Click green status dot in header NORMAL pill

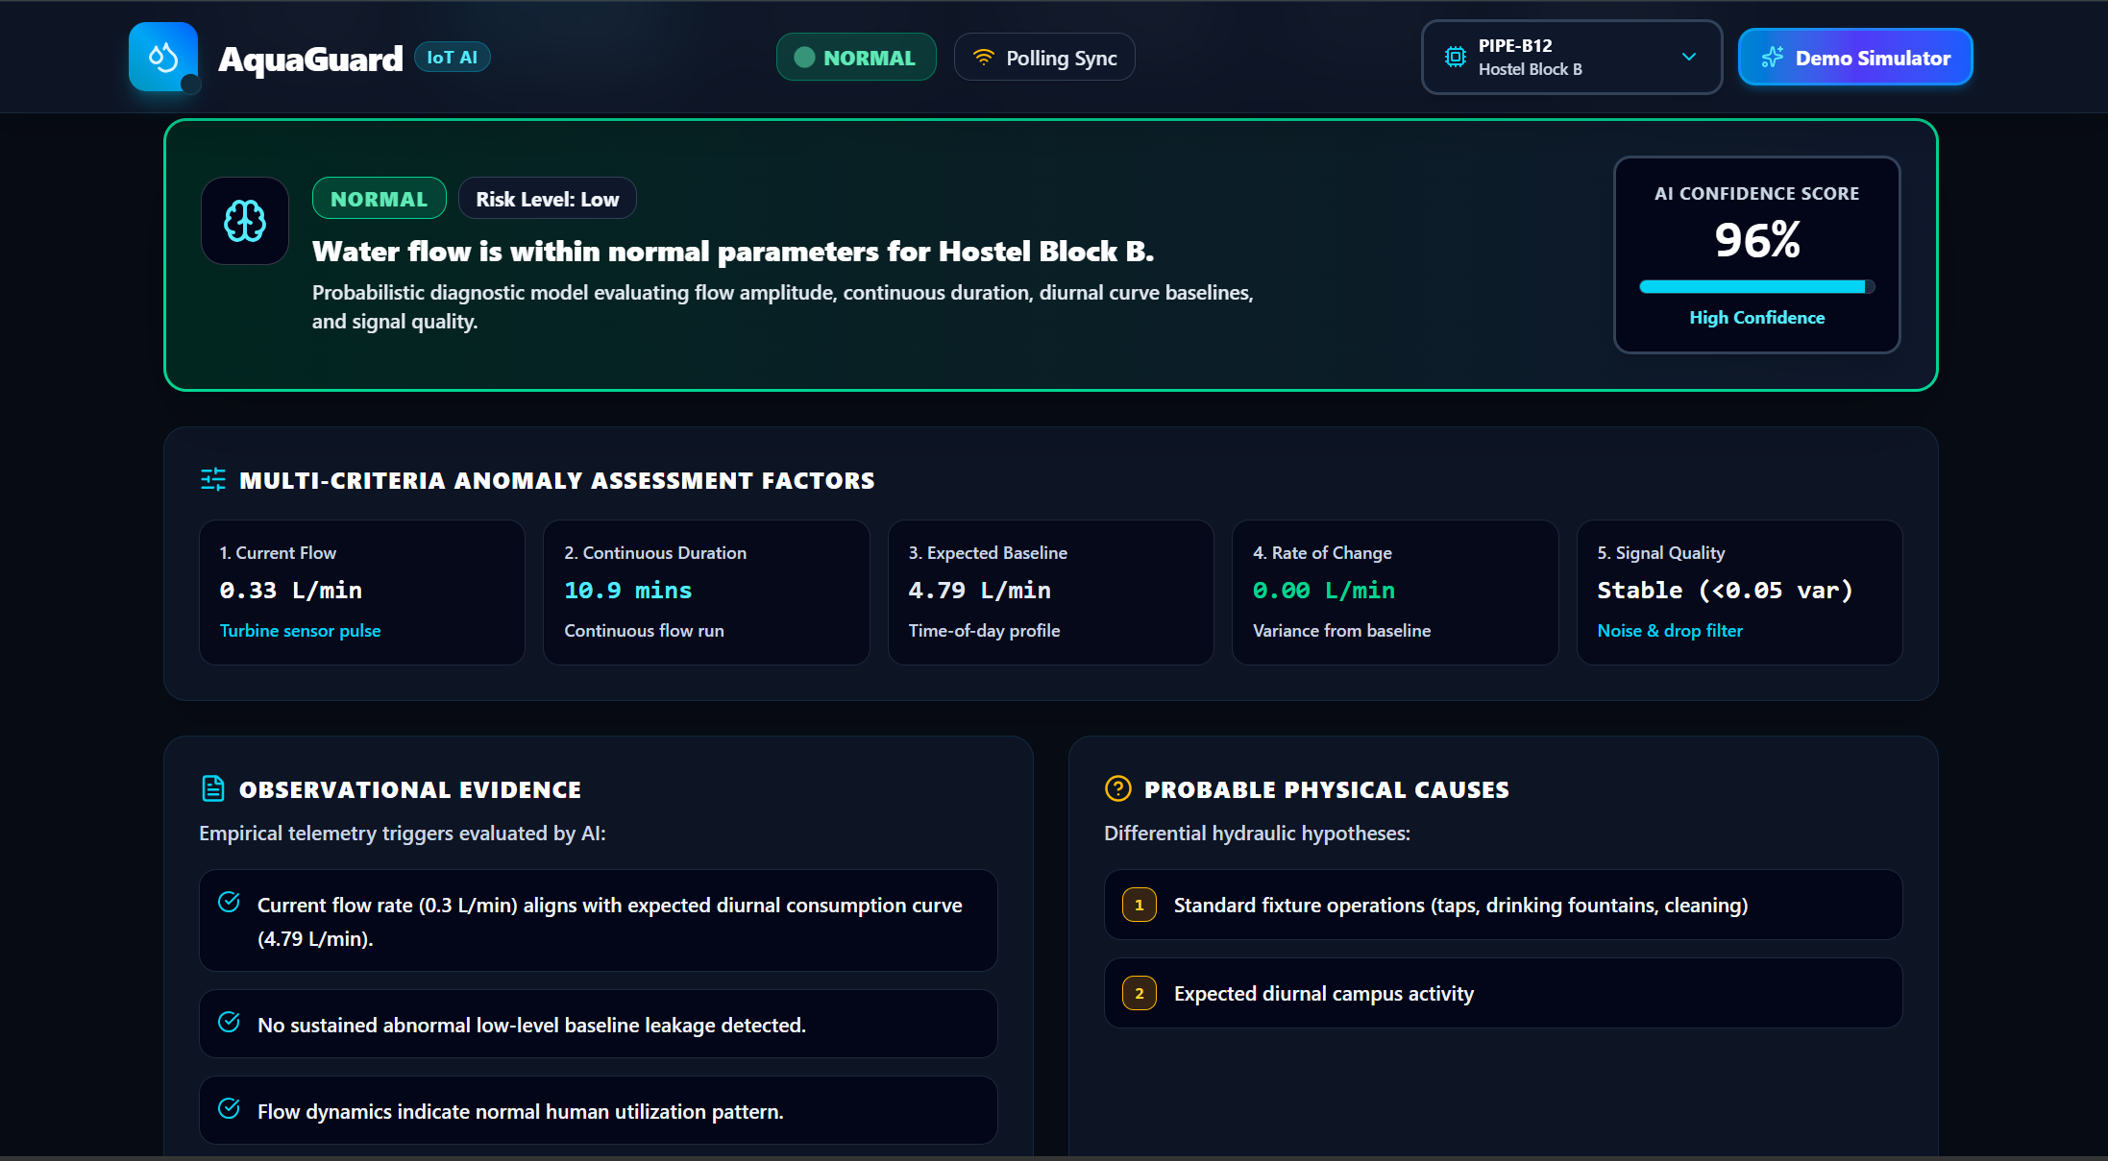pyautogui.click(x=804, y=58)
